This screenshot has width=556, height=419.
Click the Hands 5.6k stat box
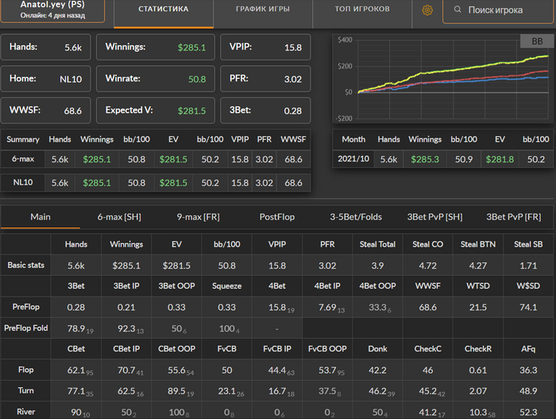(x=46, y=47)
